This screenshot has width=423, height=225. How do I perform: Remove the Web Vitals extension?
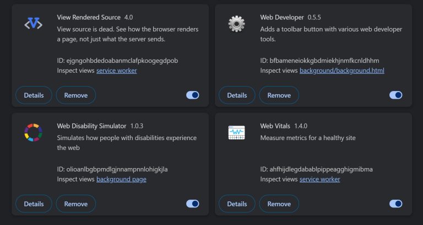pyautogui.click(x=279, y=203)
